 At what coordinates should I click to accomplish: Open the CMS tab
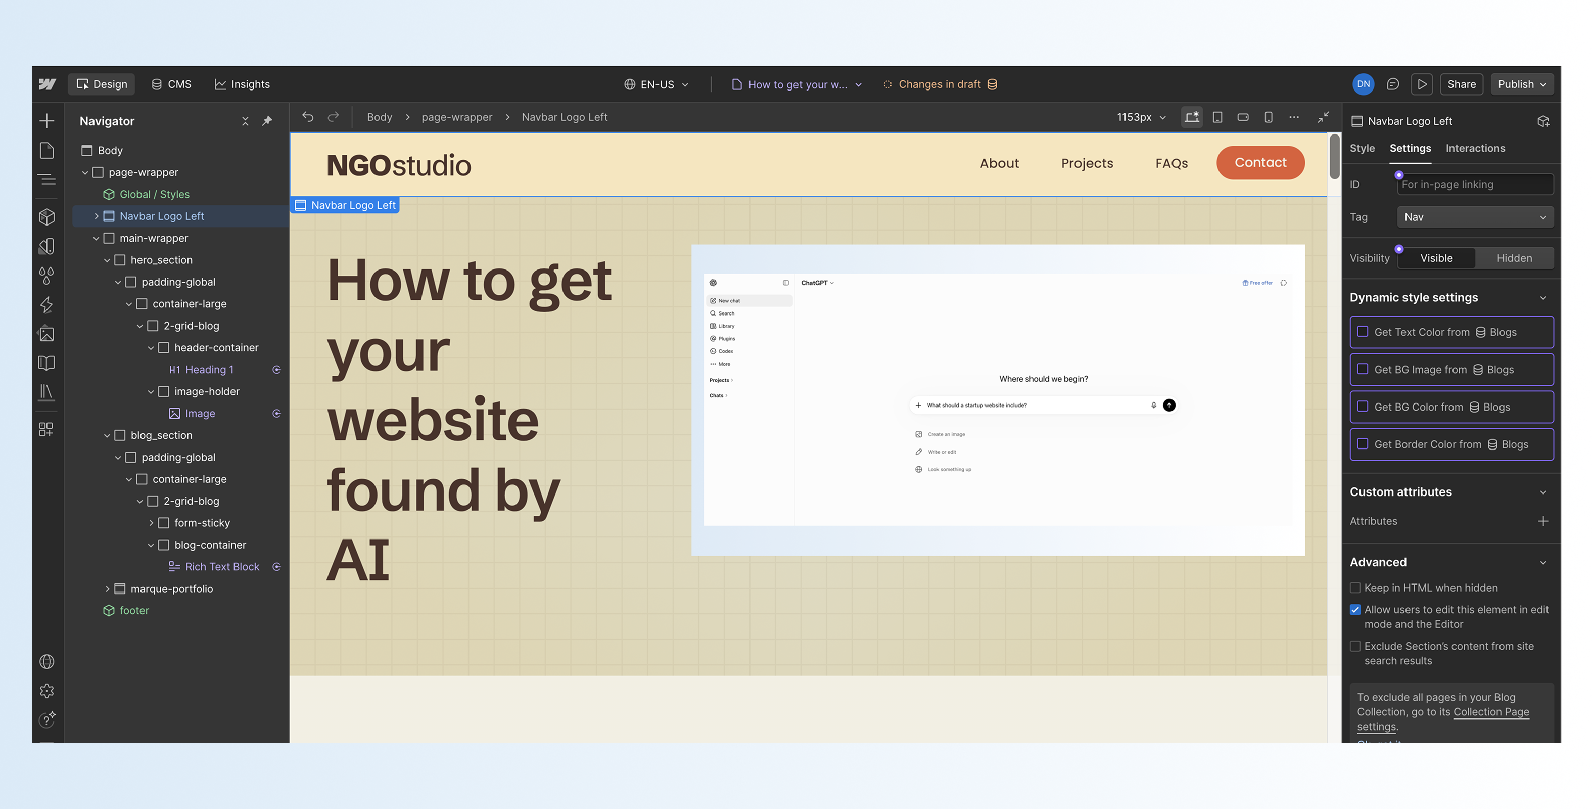click(171, 84)
